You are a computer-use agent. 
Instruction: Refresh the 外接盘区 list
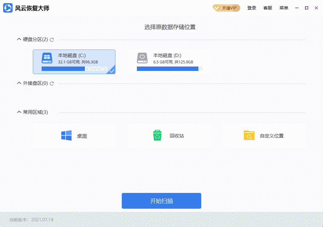click(x=52, y=84)
